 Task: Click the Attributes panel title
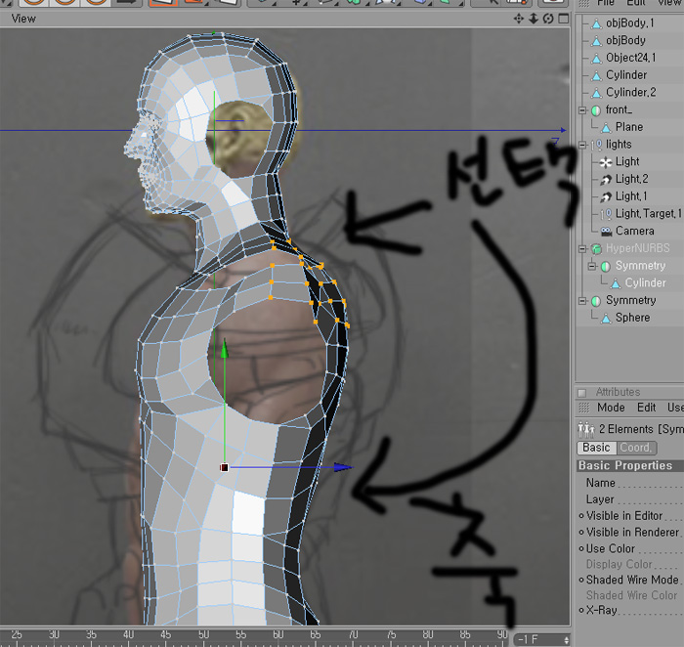click(618, 392)
